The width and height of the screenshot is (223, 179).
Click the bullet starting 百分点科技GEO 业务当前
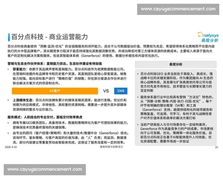tap(177, 82)
